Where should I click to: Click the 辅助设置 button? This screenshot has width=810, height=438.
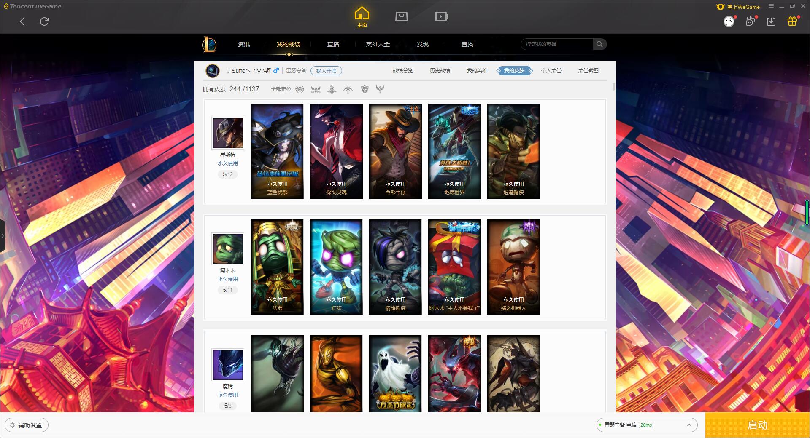tap(26, 425)
